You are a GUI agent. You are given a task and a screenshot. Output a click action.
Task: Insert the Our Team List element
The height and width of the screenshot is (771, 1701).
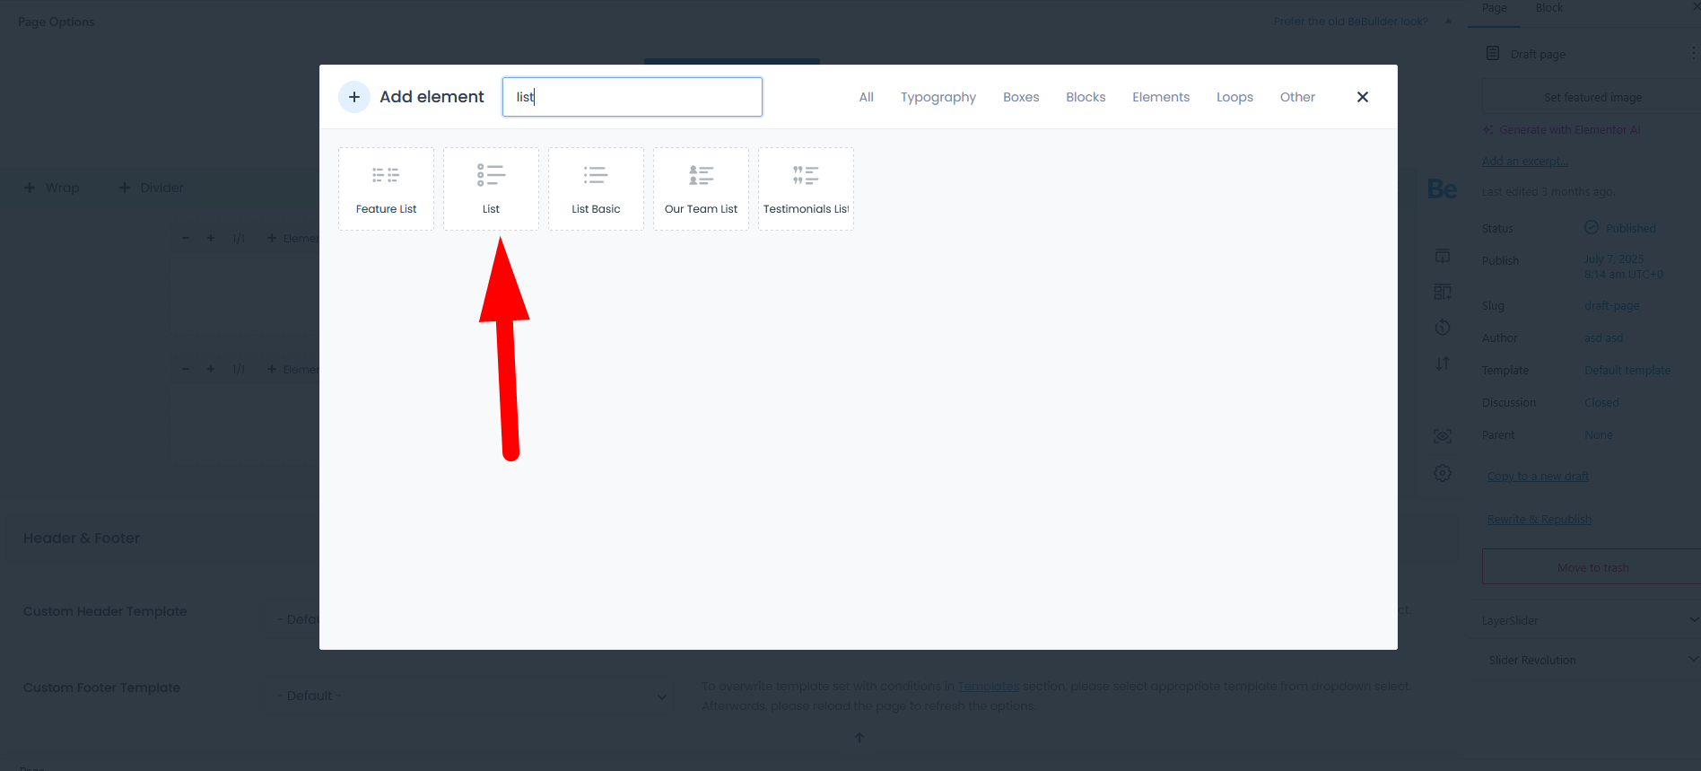[701, 189]
